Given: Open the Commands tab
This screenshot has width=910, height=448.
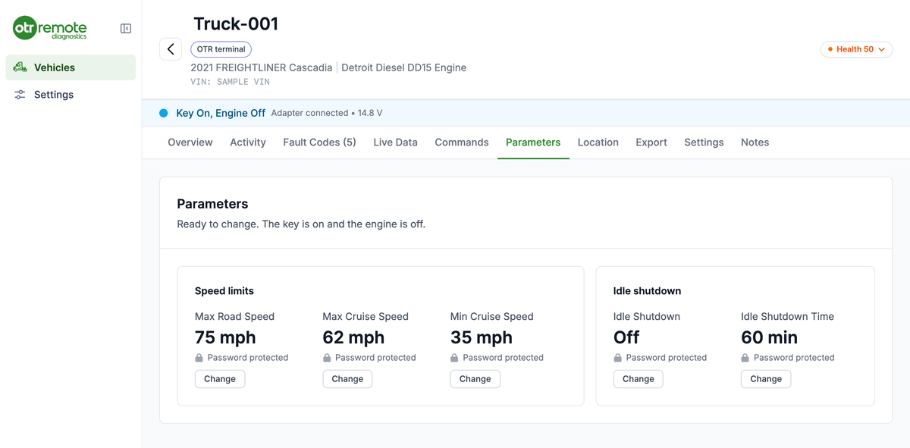Looking at the screenshot, I should [x=462, y=143].
